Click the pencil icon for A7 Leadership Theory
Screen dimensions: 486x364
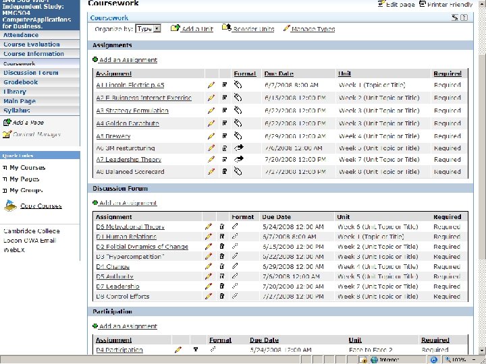211,160
